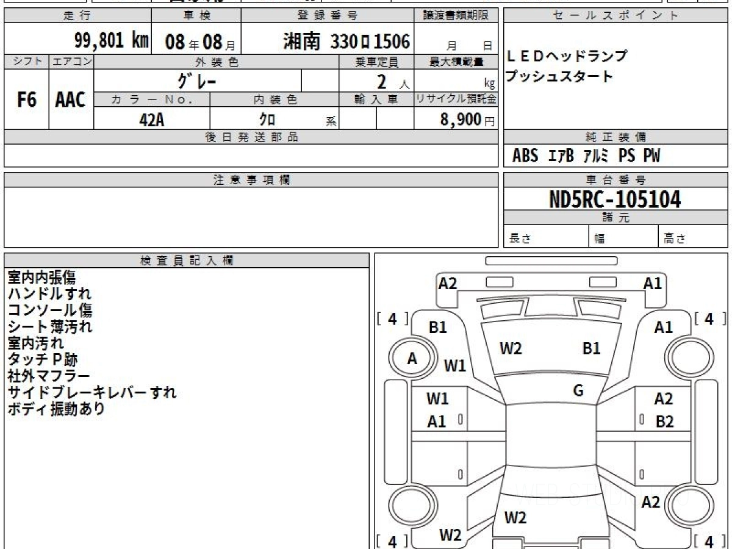Select inspector note ハンドルすれ
The image size is (732, 549).
click(49, 293)
